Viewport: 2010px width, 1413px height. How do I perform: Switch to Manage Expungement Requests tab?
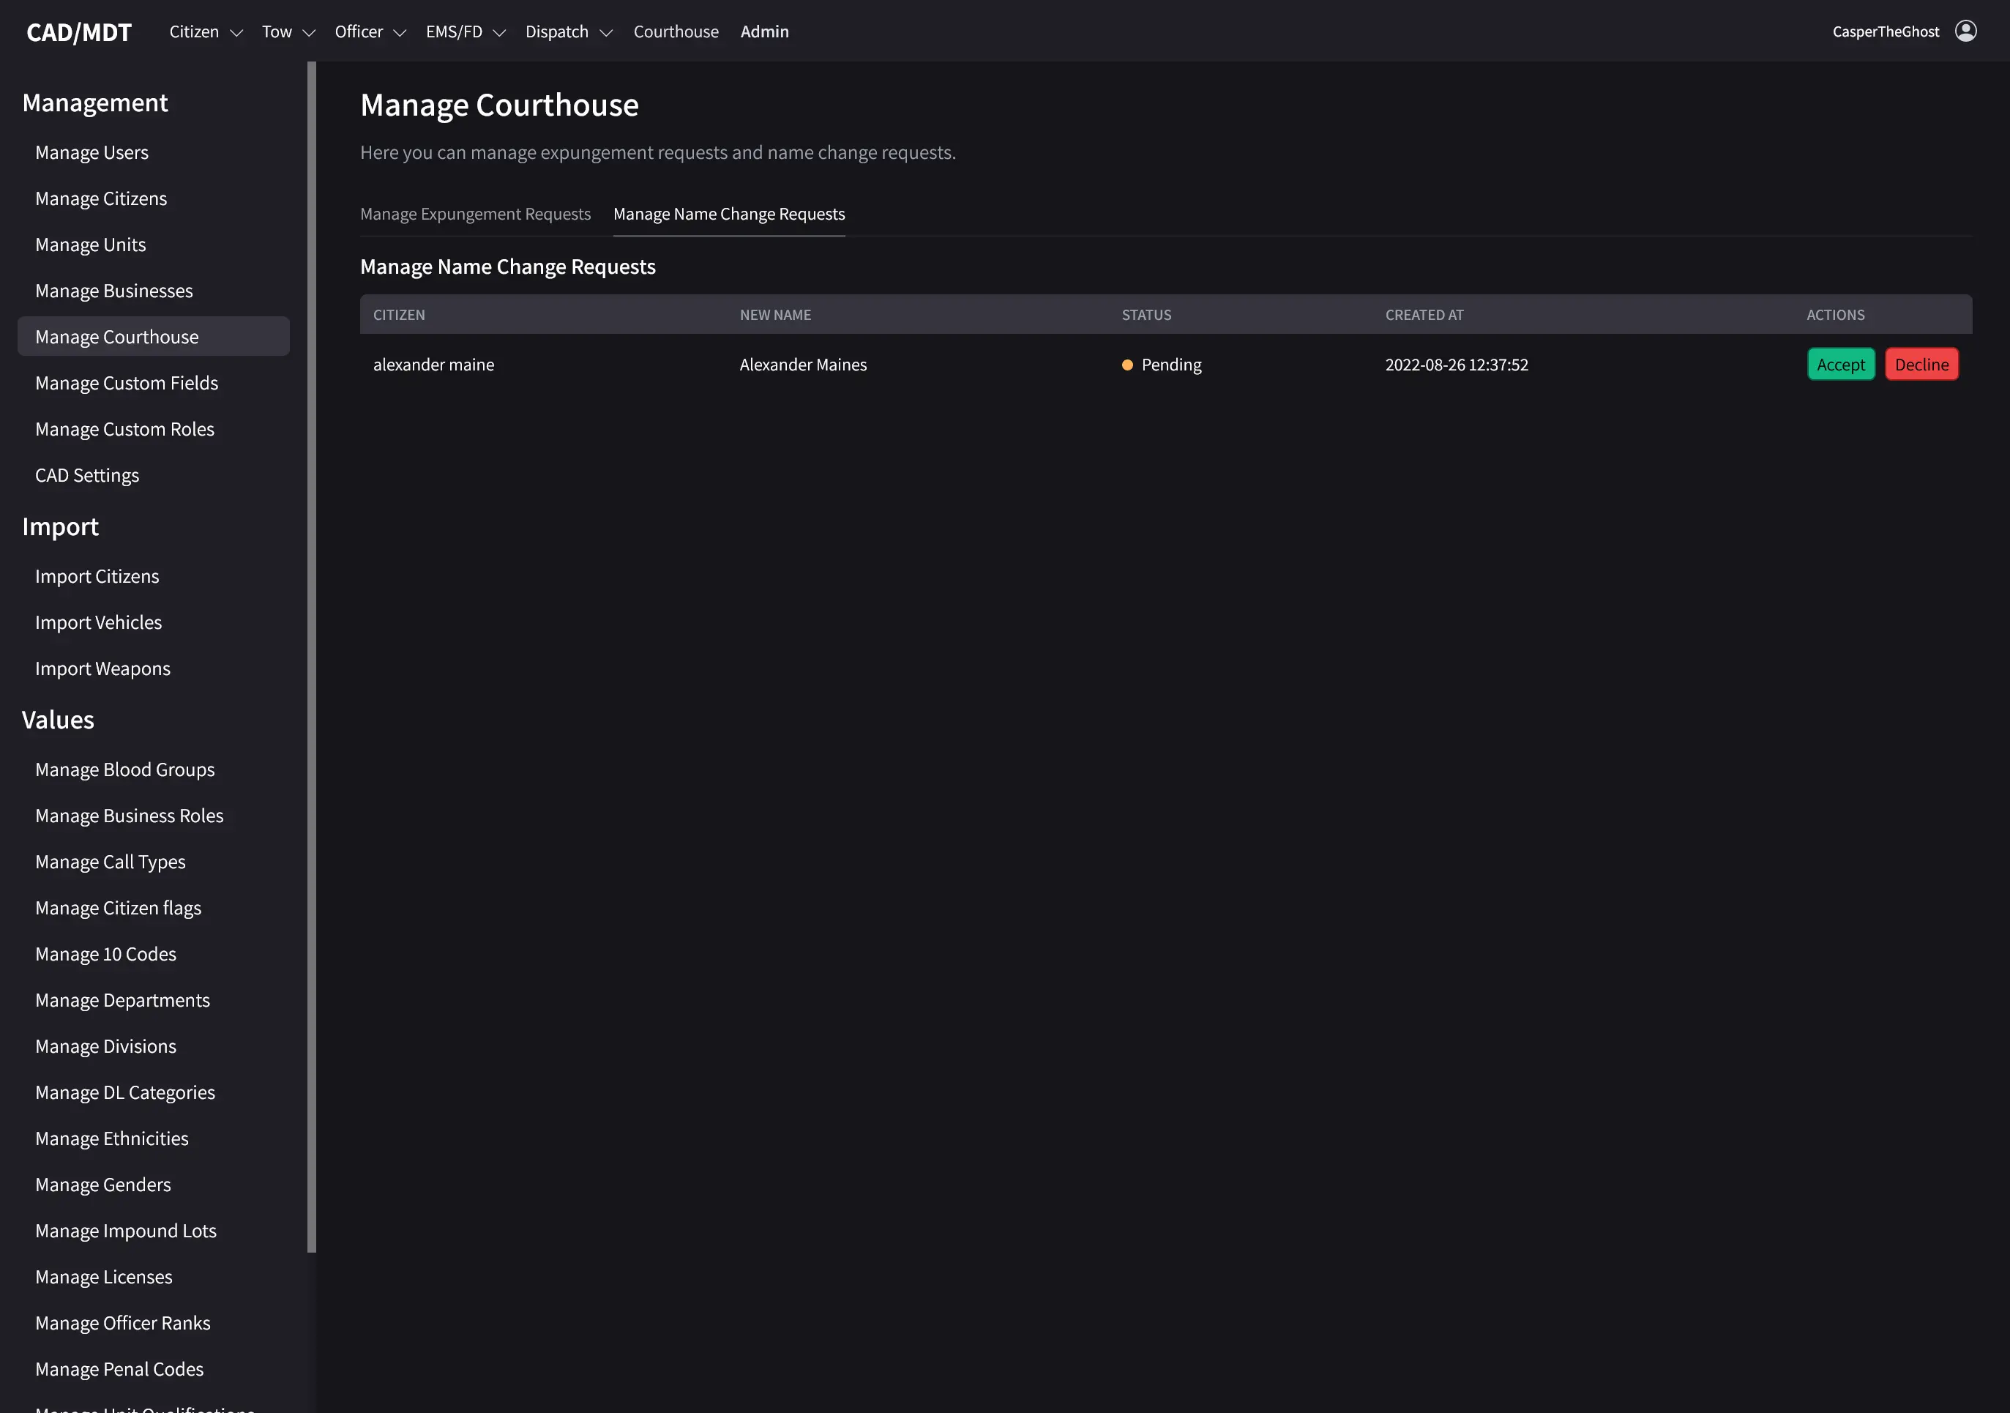point(475,214)
